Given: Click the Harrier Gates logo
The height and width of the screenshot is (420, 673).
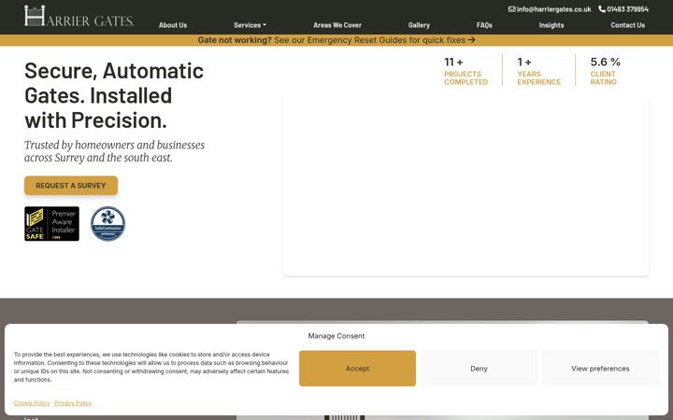Looking at the screenshot, I should click(x=79, y=16).
